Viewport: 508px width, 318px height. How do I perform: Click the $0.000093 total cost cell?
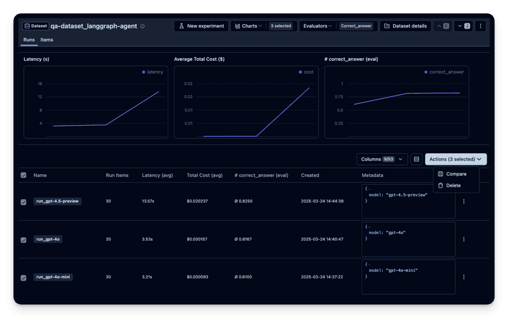(x=198, y=277)
